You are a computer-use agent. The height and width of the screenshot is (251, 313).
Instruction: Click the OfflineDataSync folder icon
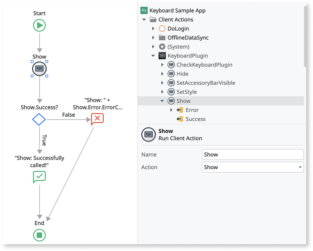pyautogui.click(x=162, y=38)
